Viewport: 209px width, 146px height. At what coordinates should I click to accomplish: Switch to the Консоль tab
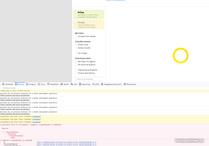20,84
